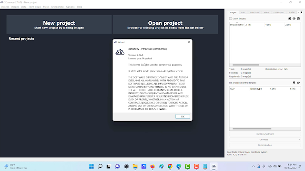This screenshot has width=305, height=171.
Task: Switch to the Mesh panel tab
Action: click(266, 12)
